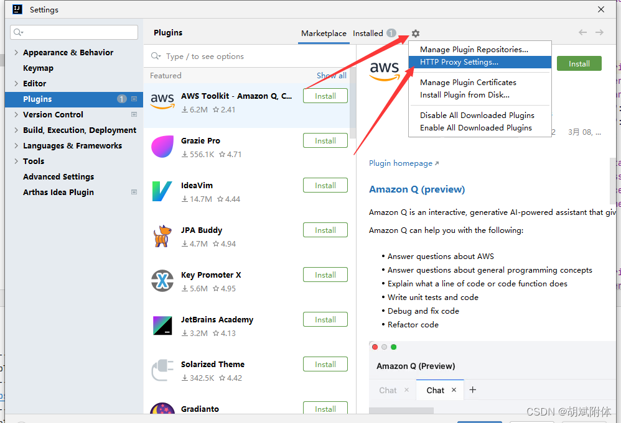Click the green Install button in details
This screenshot has height=423, width=621.
click(x=579, y=63)
